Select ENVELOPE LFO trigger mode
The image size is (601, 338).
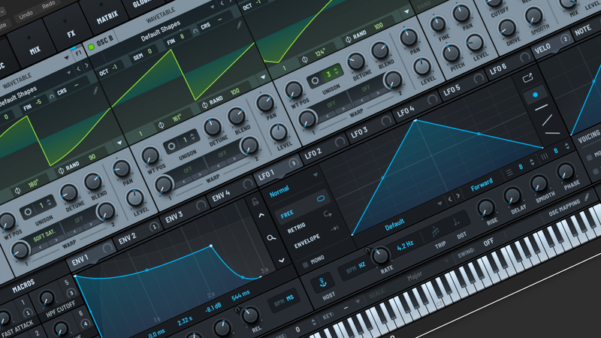click(307, 241)
